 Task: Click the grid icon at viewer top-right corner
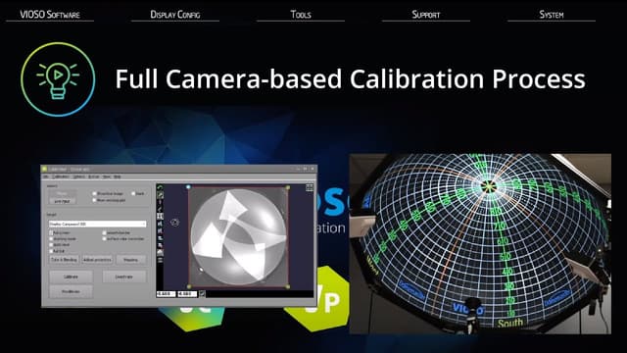pyautogui.click(x=310, y=187)
